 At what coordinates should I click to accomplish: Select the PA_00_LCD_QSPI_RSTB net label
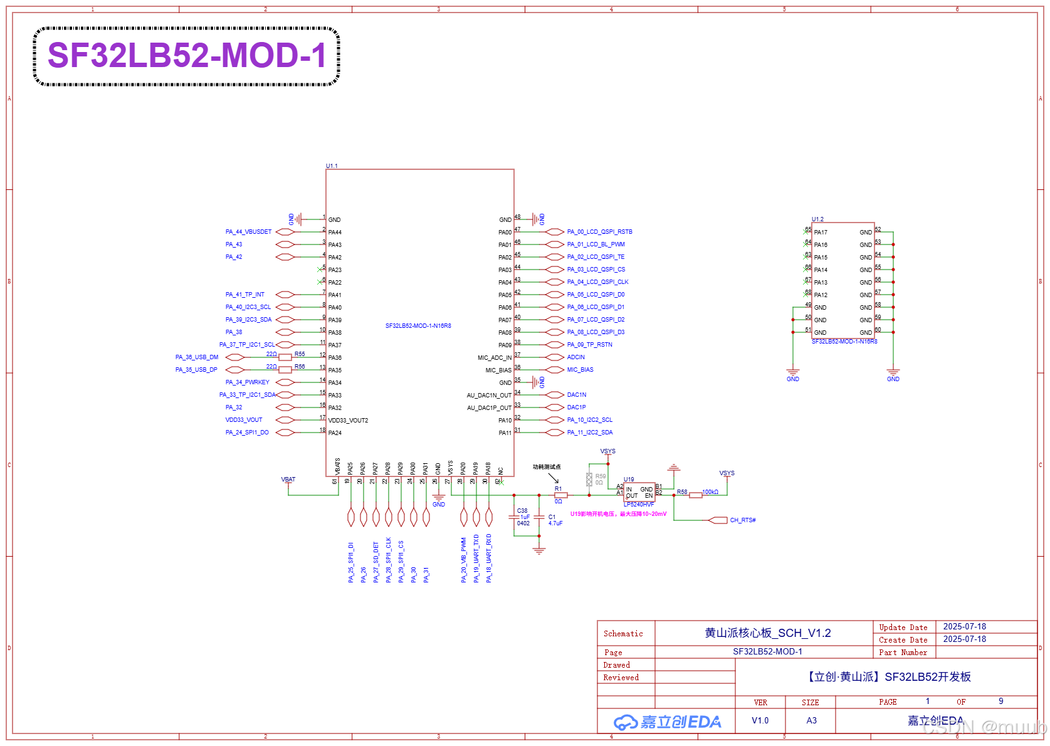600,232
